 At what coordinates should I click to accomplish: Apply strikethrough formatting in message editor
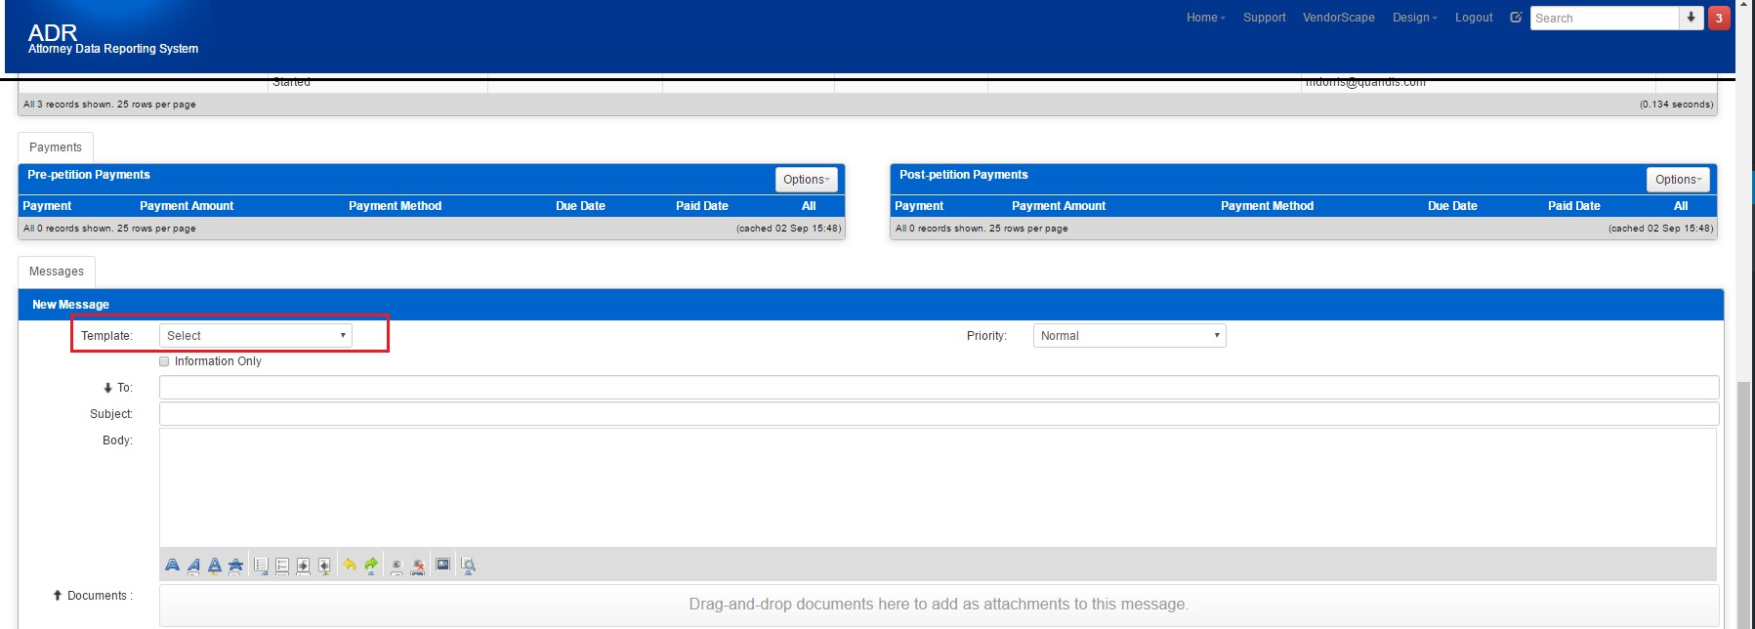(x=235, y=566)
